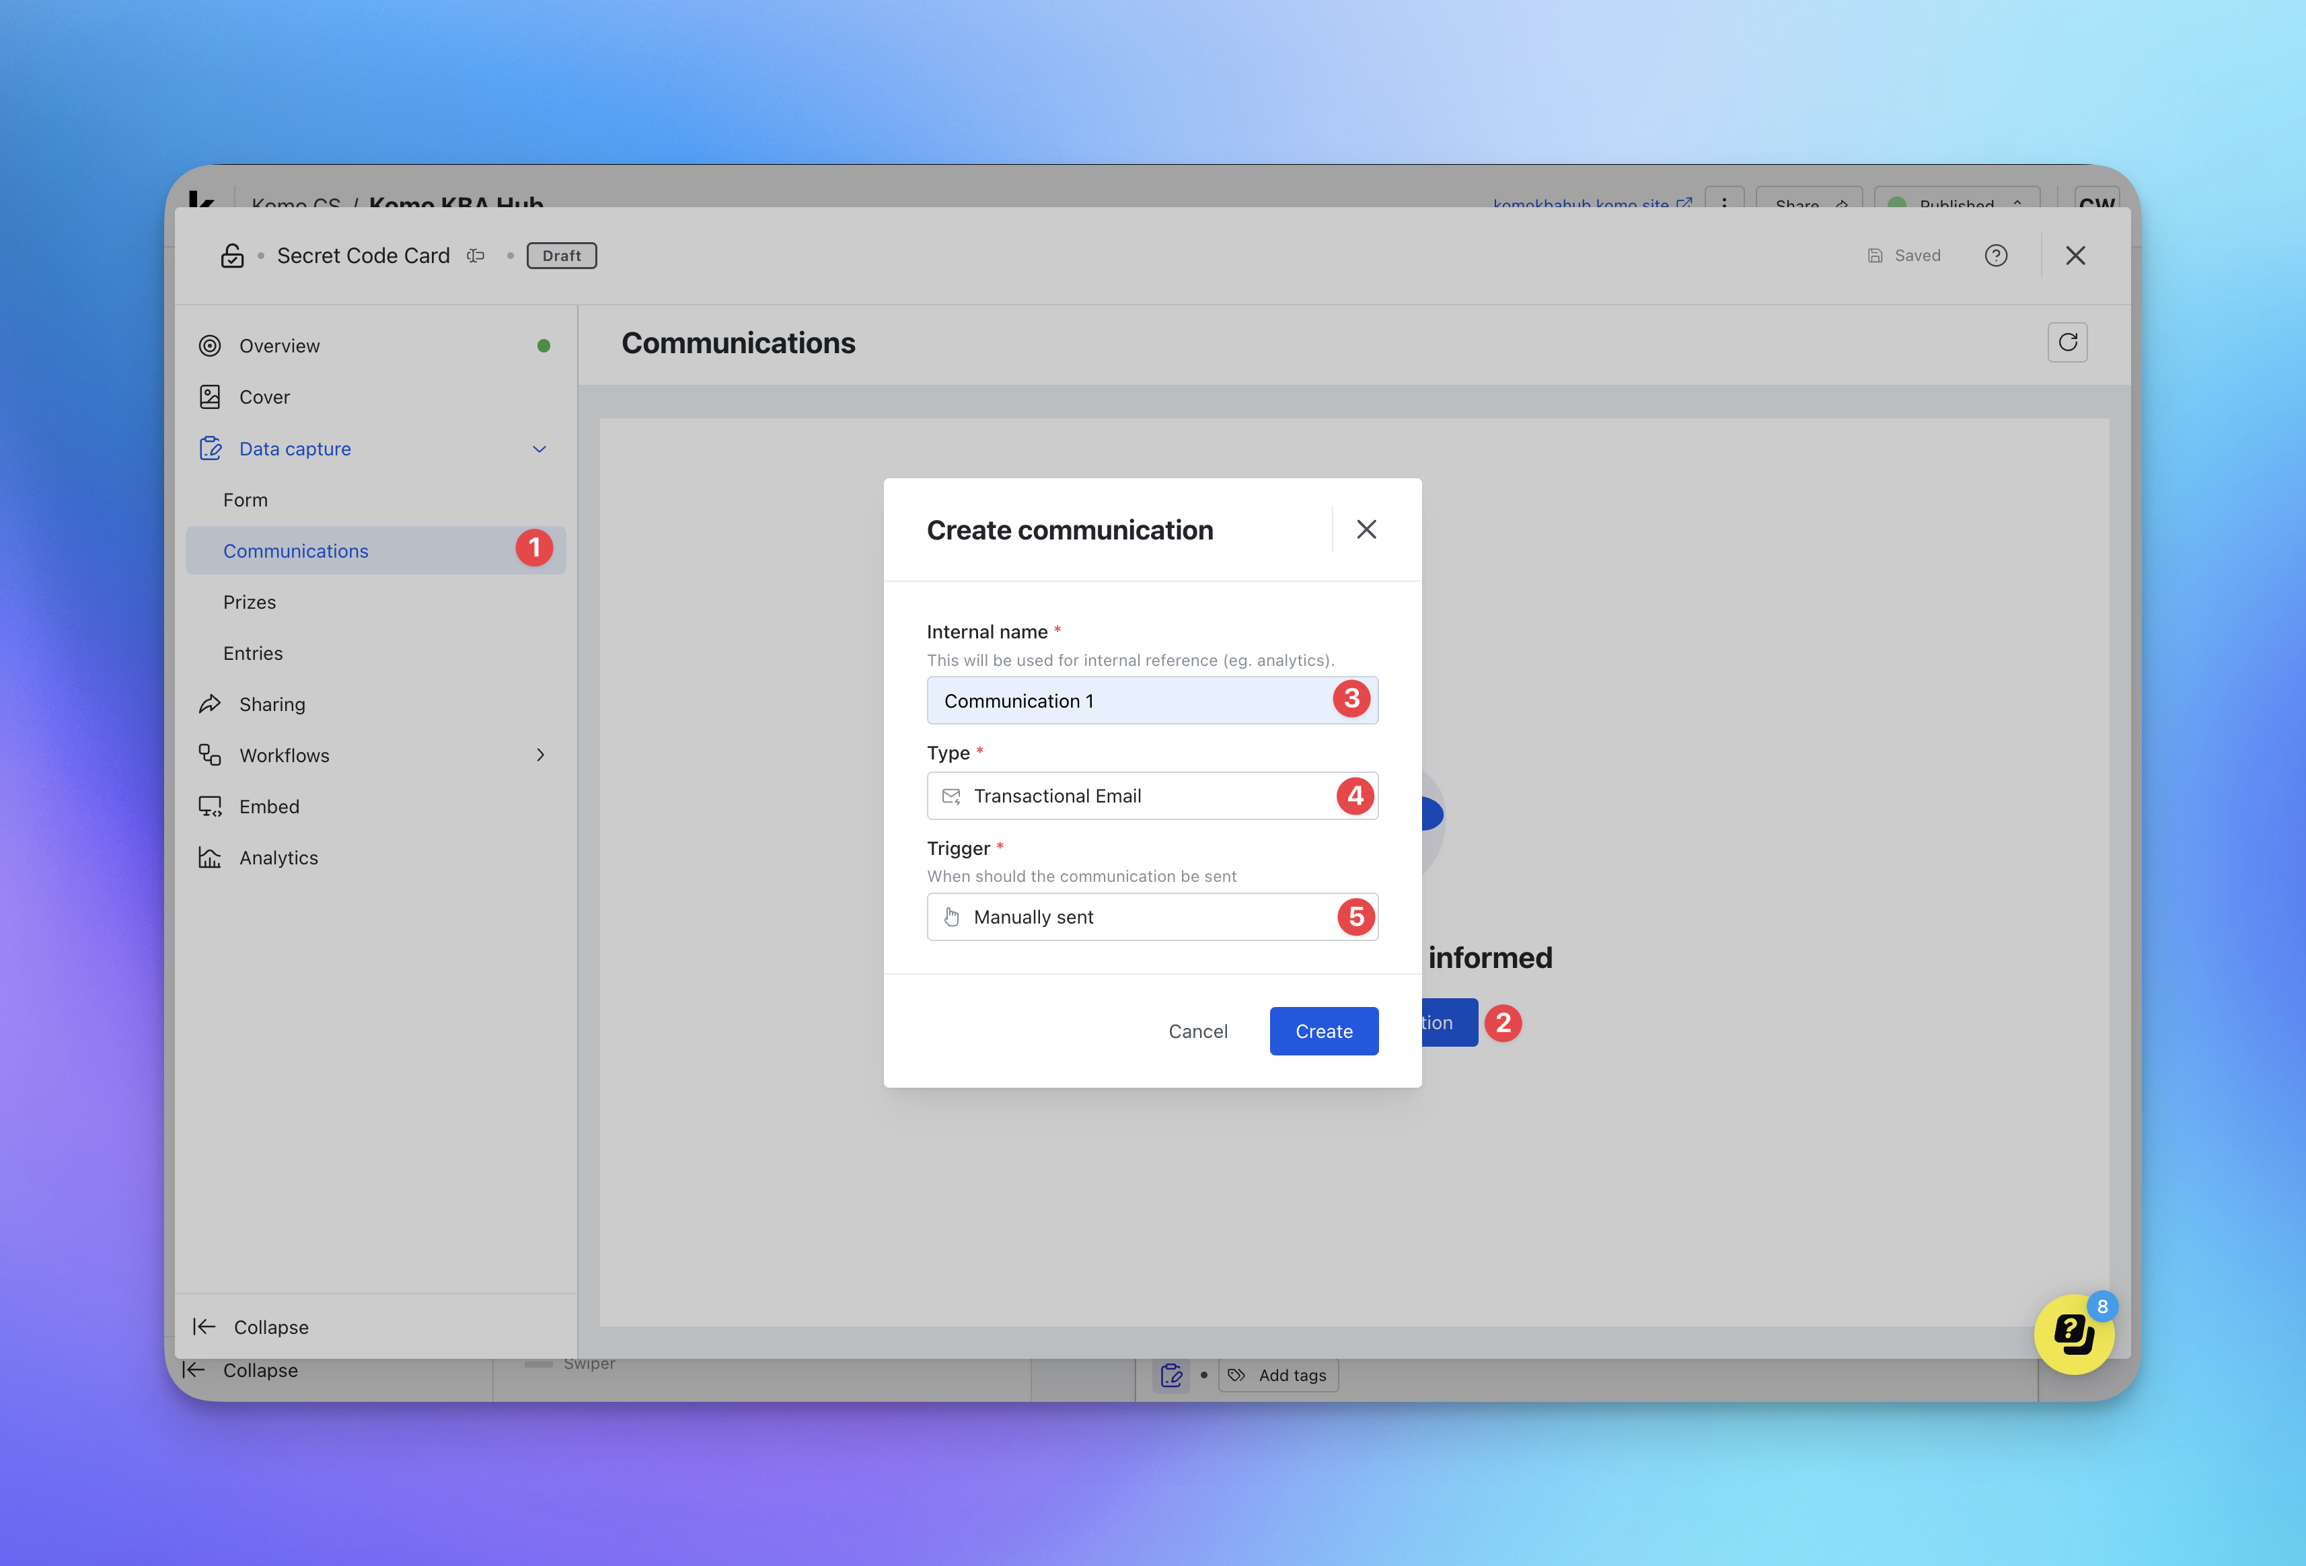The width and height of the screenshot is (2306, 1566).
Task: Open the Prizes menu item
Action: click(250, 602)
